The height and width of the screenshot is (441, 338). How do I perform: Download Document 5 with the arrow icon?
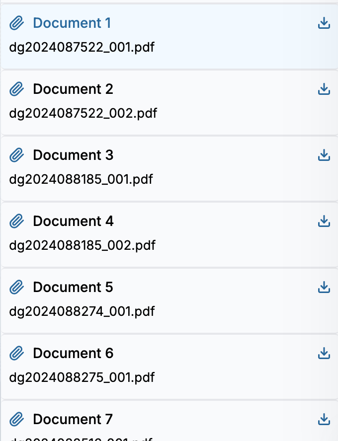tap(324, 288)
